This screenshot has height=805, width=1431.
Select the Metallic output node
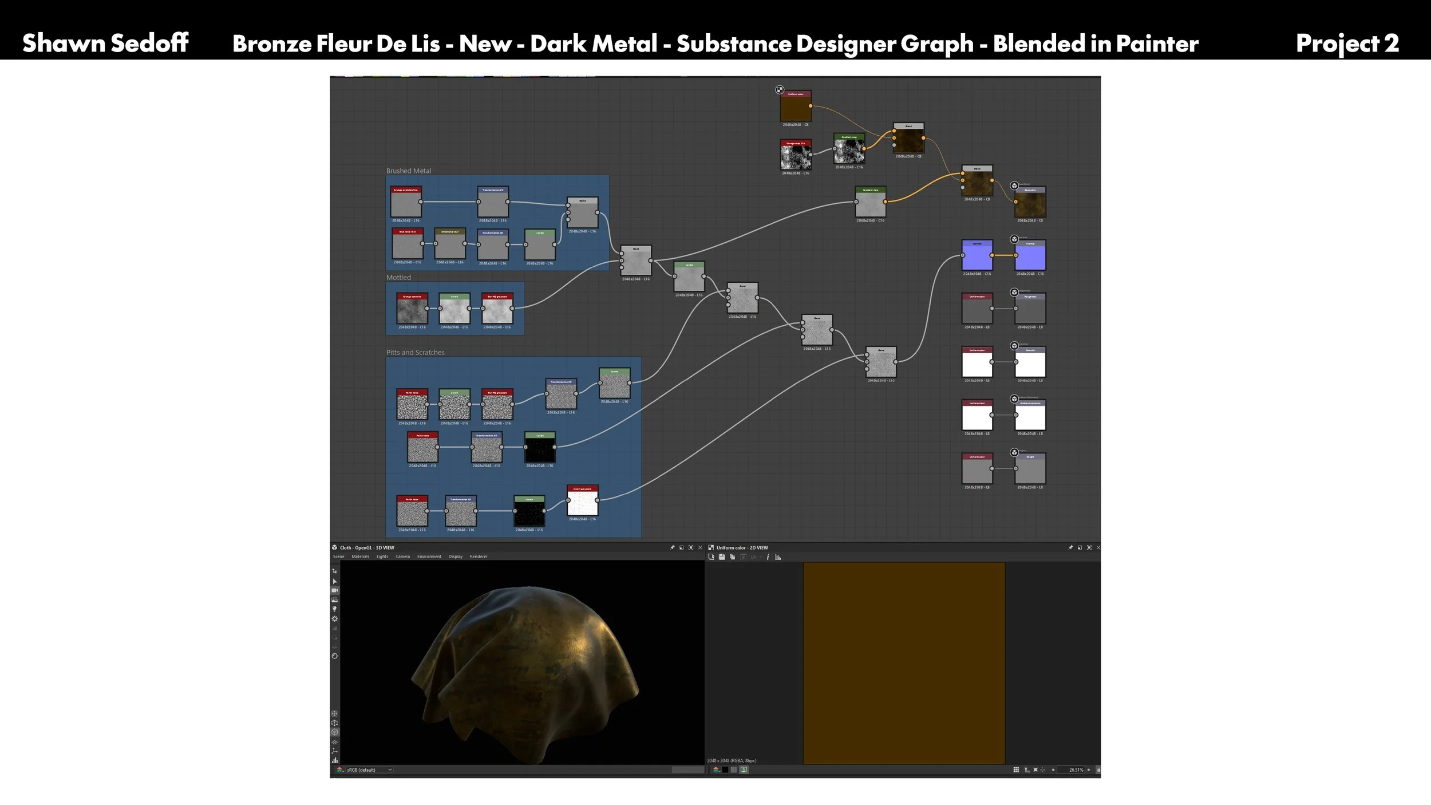pyautogui.click(x=1030, y=362)
